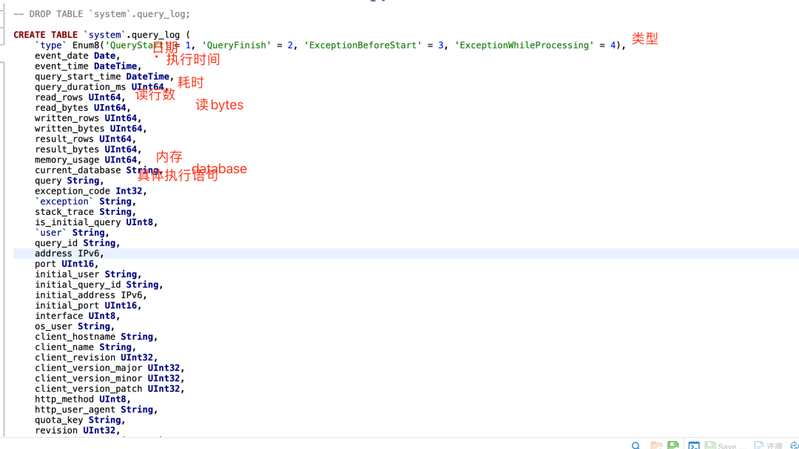Screen dimensions: 799x449
Task: Click the read_rows UInt64 line
Action: pyautogui.click(x=79, y=97)
